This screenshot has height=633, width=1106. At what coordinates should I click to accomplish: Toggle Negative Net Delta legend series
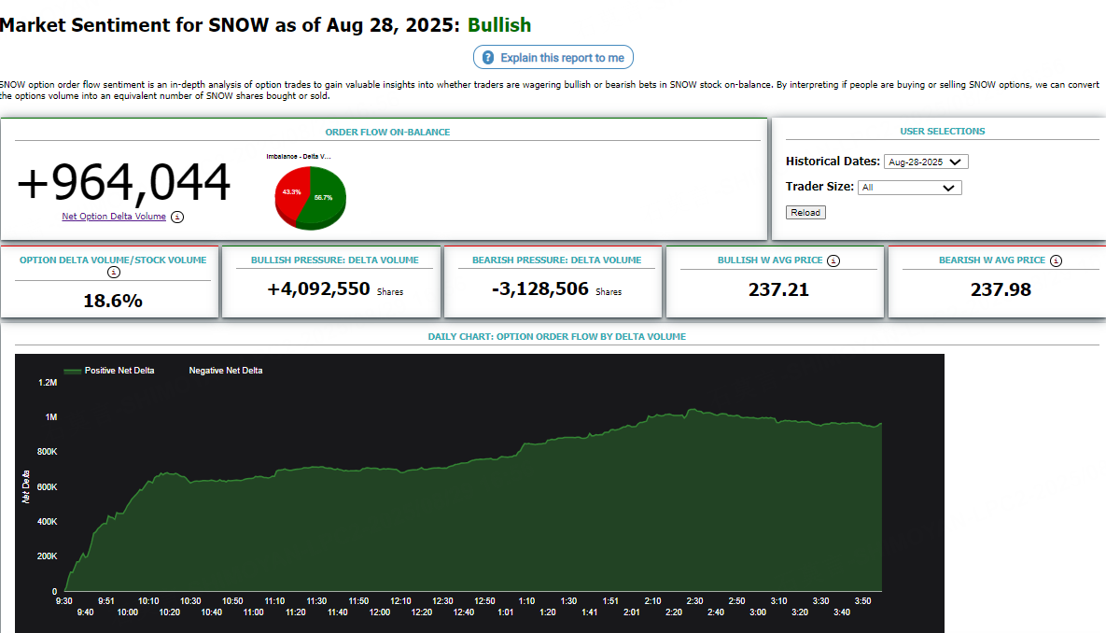tap(225, 371)
